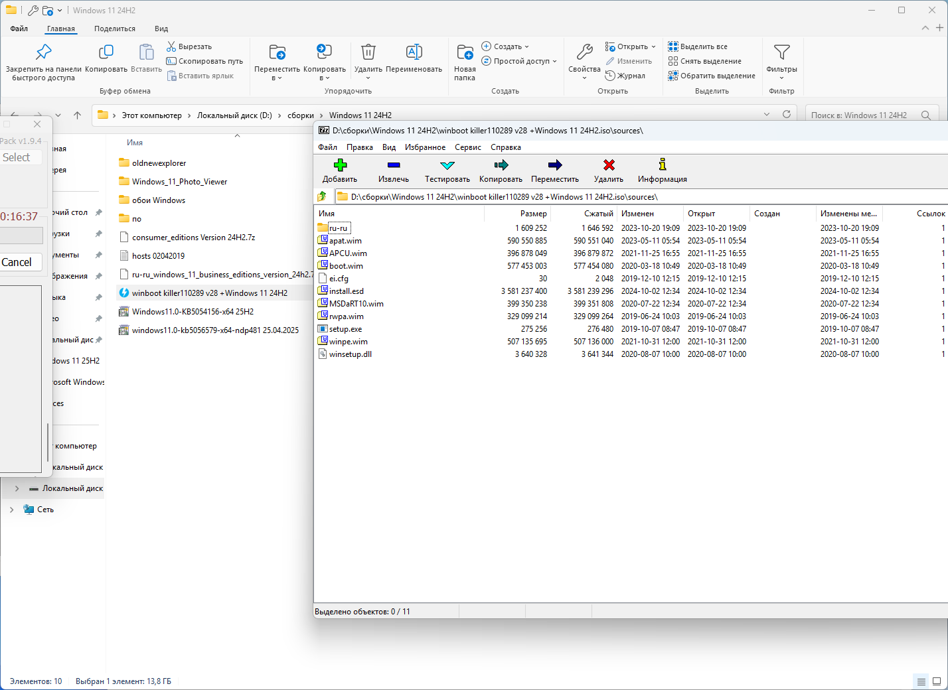Click the 7-Zip Переместить (Move) arrow icon

point(555,165)
